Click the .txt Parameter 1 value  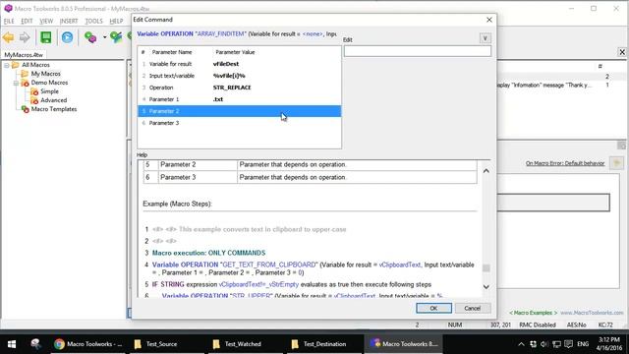[x=218, y=99]
